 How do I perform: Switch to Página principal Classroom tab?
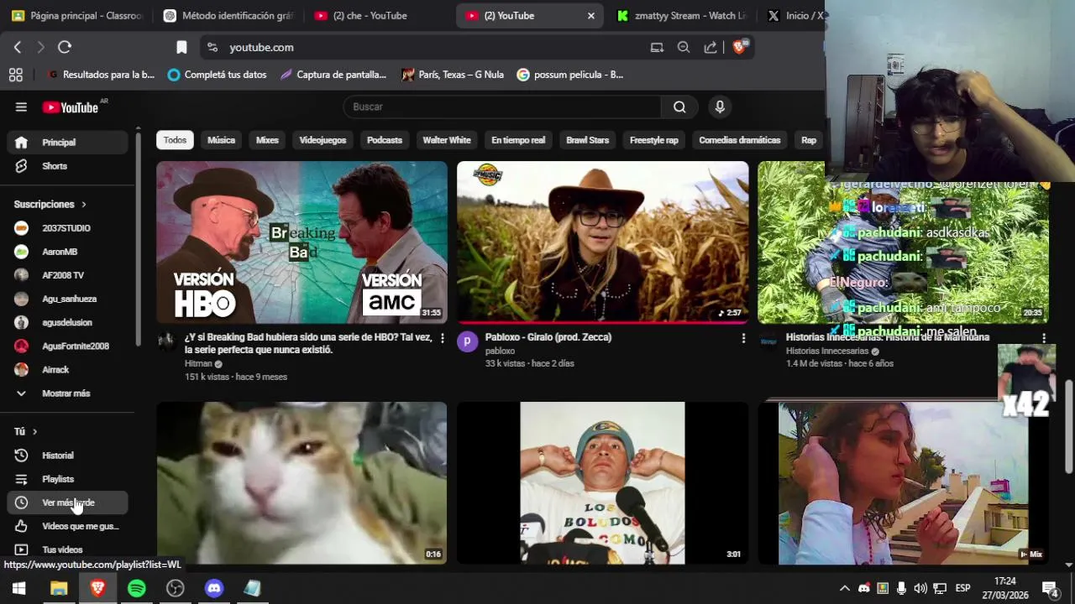click(x=77, y=16)
